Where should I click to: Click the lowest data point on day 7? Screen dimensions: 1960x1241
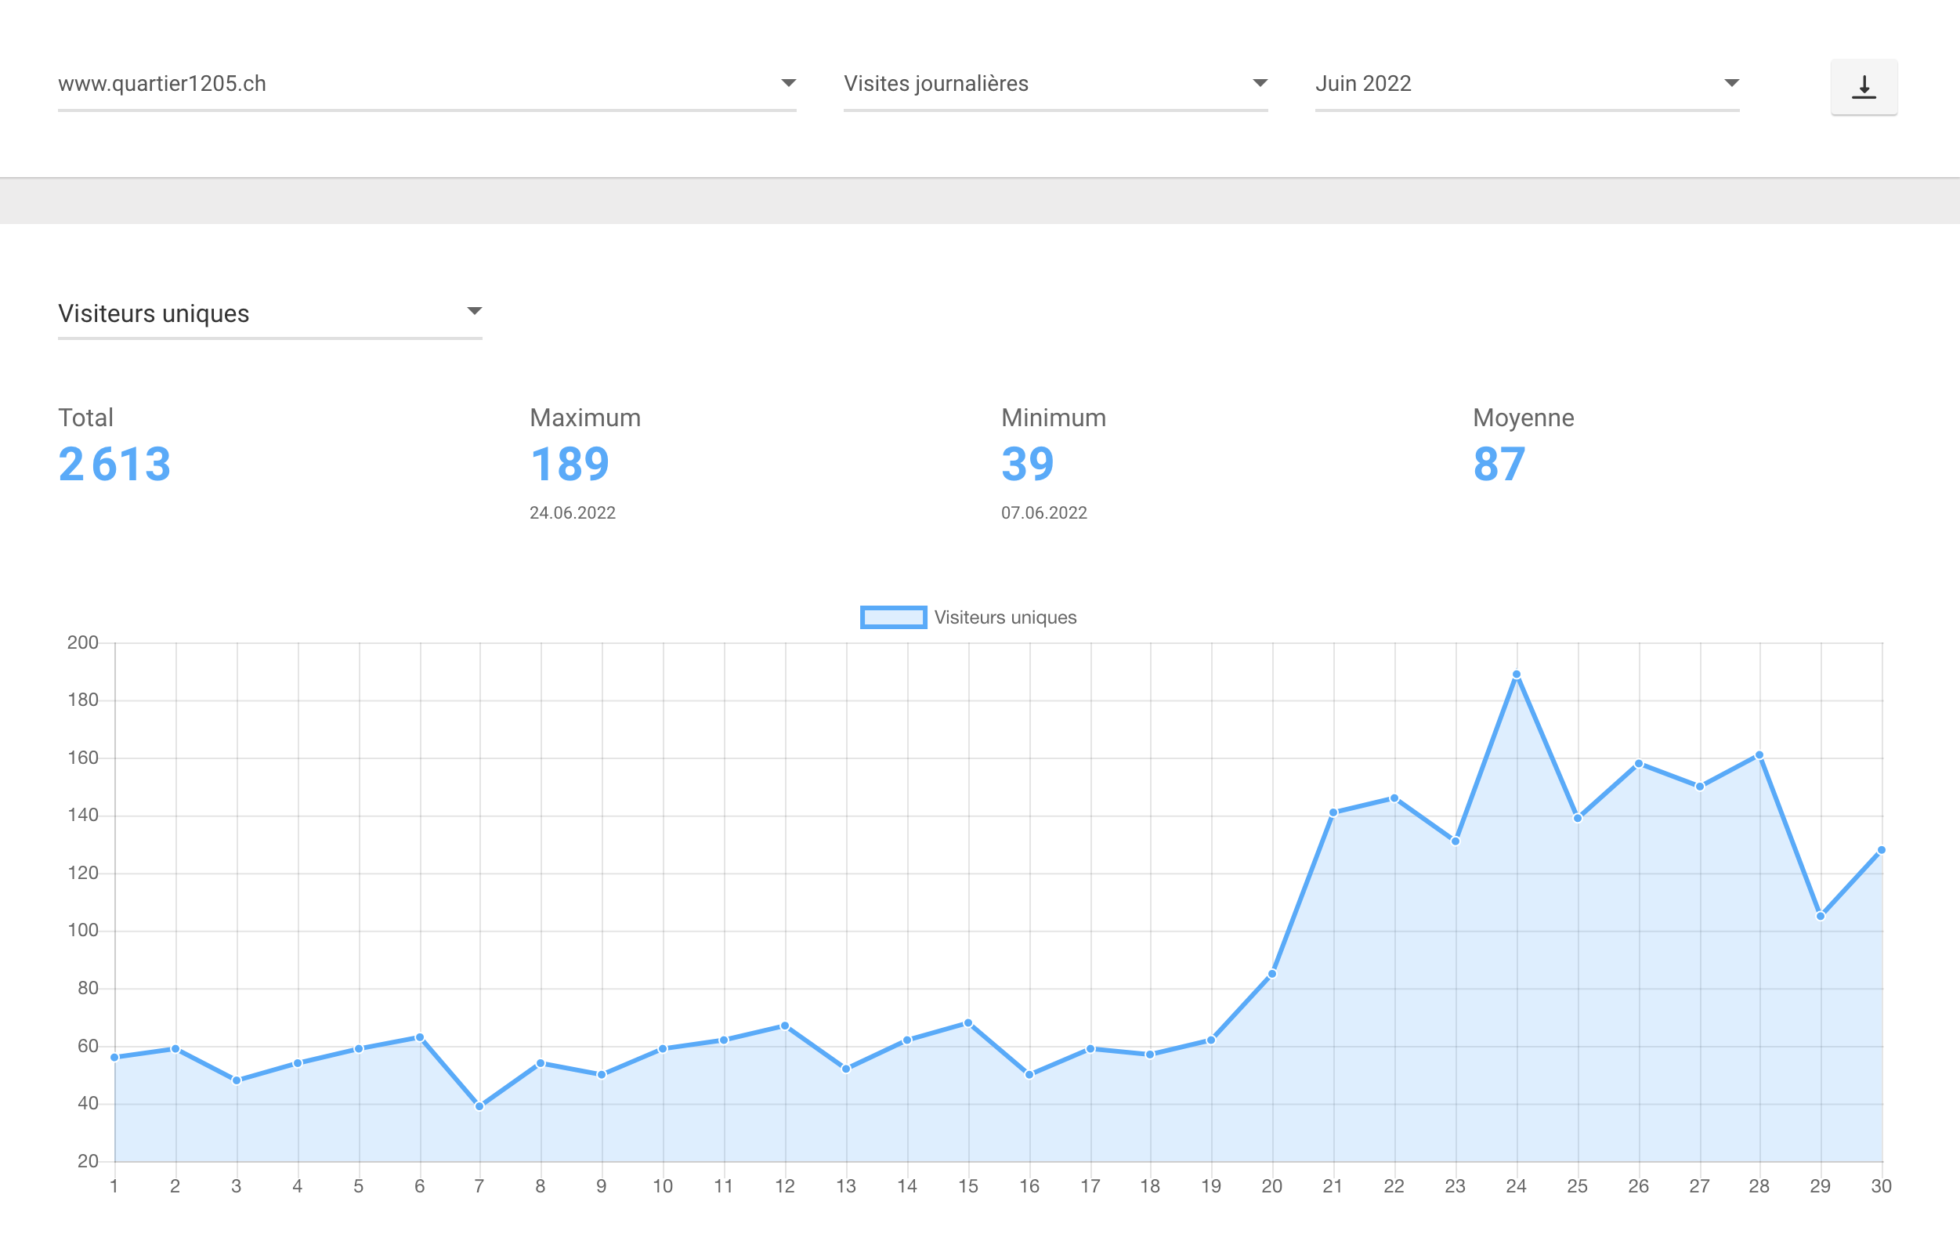(479, 1105)
